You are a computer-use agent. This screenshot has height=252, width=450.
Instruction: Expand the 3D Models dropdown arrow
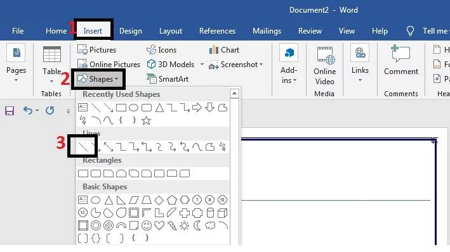[x=202, y=64]
